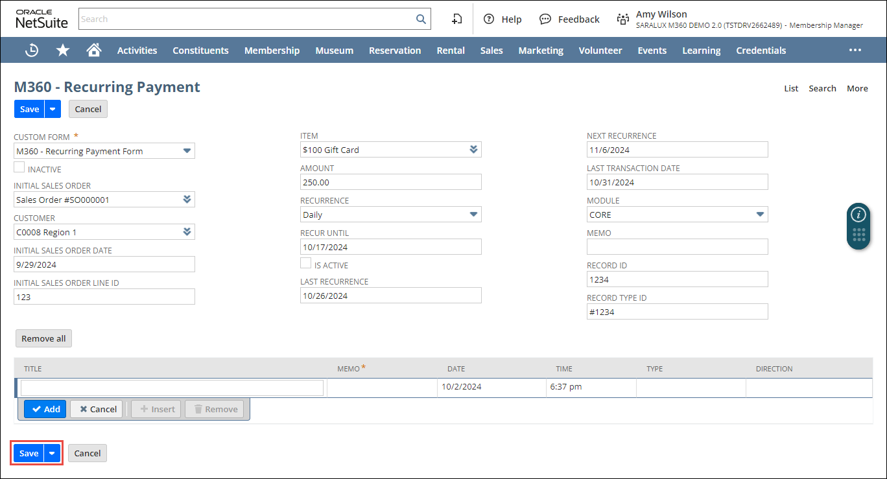Open the three-dot overflow navigation menu

[855, 50]
